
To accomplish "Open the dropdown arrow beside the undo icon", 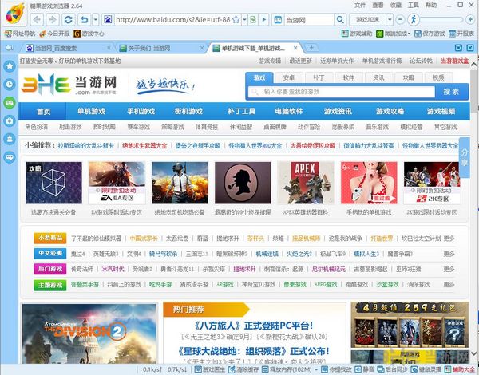I will [96, 20].
